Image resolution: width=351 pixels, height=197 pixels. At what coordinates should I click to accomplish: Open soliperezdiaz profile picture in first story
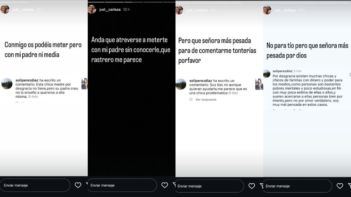tap(7, 84)
